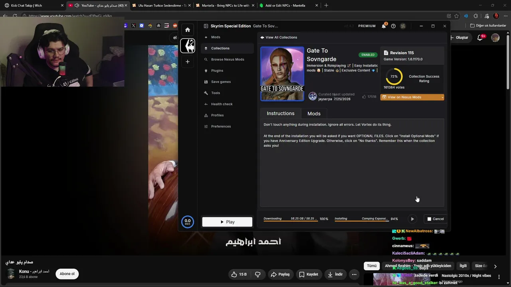Click the Reddit bookmark shortcut icon
This screenshot has height=287, width=511.
(x=175, y=26)
